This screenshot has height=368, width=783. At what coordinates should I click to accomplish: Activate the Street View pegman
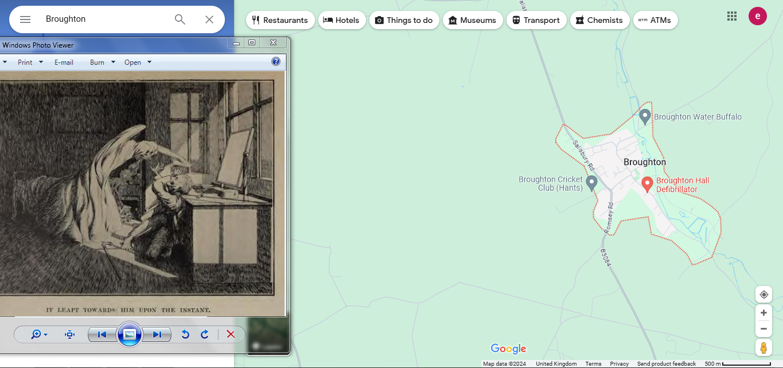[x=763, y=347]
